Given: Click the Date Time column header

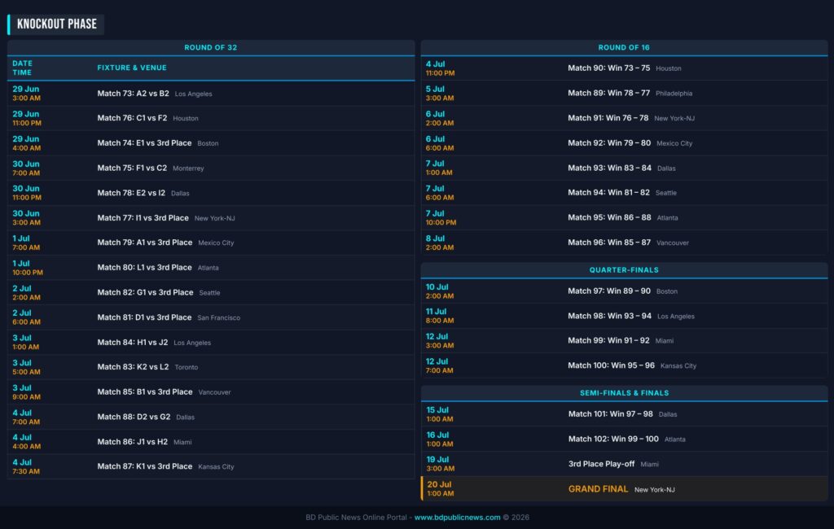Looking at the screenshot, I should pos(23,68).
